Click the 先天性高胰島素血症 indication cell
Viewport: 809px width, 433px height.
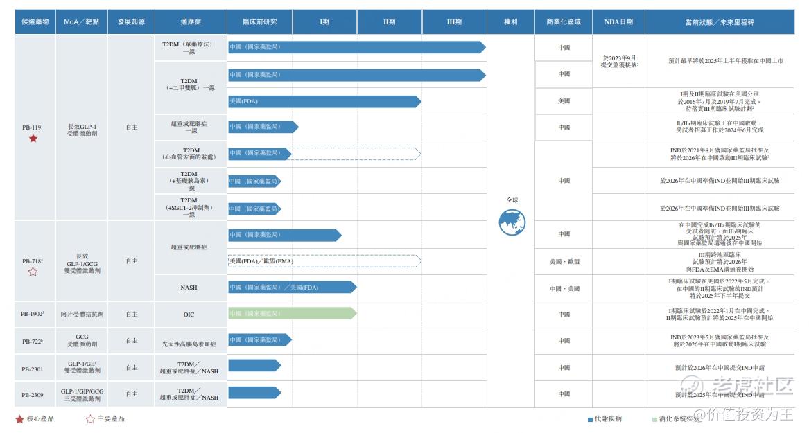pos(189,344)
